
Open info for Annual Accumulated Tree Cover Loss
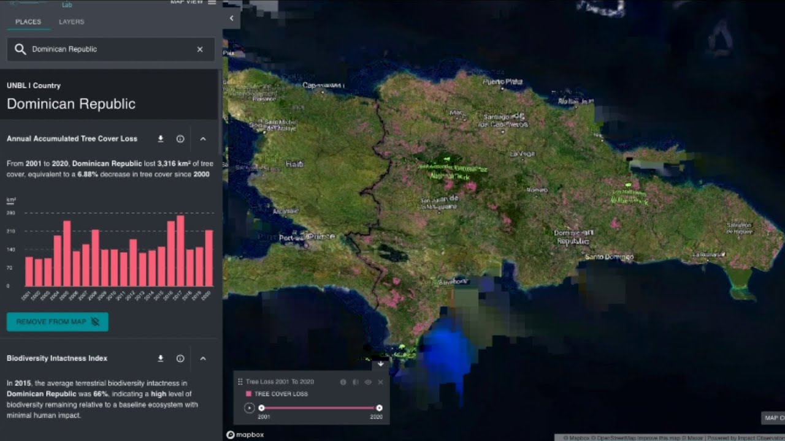coord(180,138)
